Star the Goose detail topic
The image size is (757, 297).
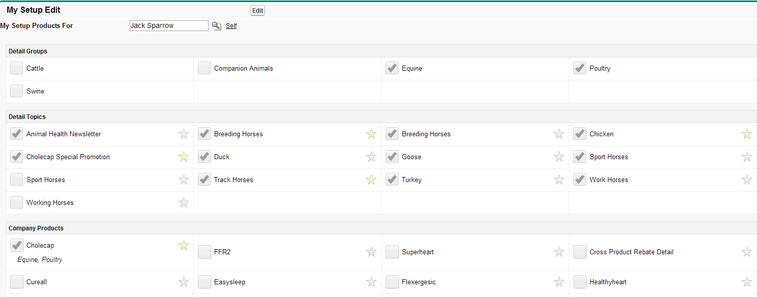559,157
